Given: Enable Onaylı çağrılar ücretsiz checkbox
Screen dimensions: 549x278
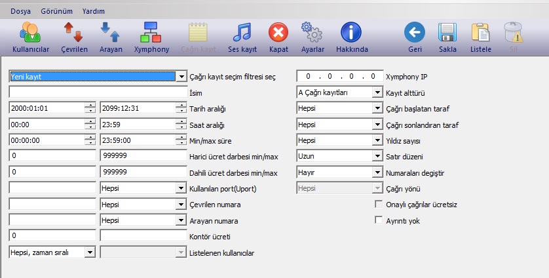Looking at the screenshot, I should [378, 205].
